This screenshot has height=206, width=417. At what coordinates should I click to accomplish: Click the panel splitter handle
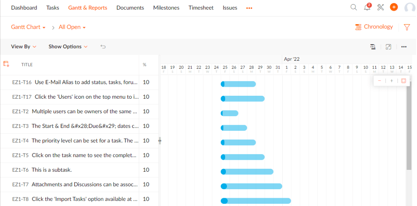tap(160, 141)
